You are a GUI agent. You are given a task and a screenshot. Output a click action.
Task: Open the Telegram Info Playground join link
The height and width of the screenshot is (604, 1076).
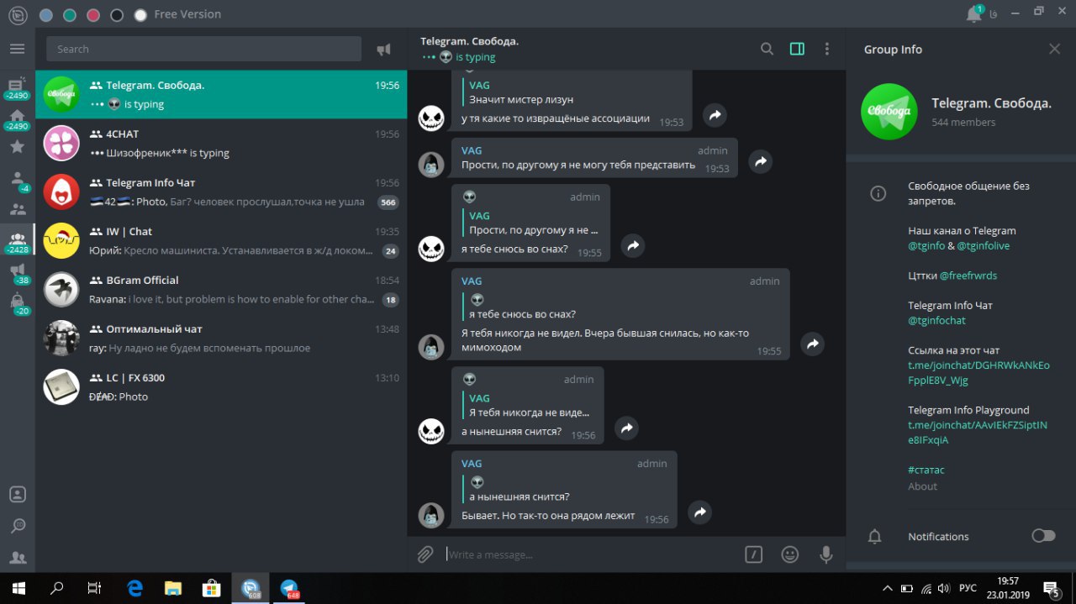pyautogui.click(x=978, y=433)
